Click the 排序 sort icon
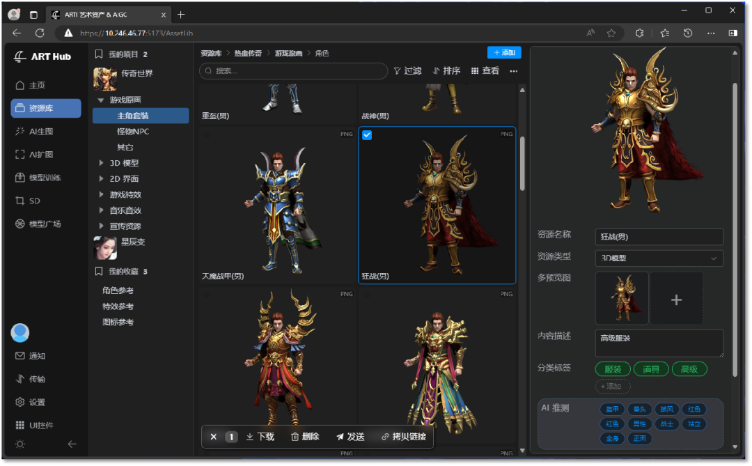The image size is (752, 466). (x=437, y=71)
